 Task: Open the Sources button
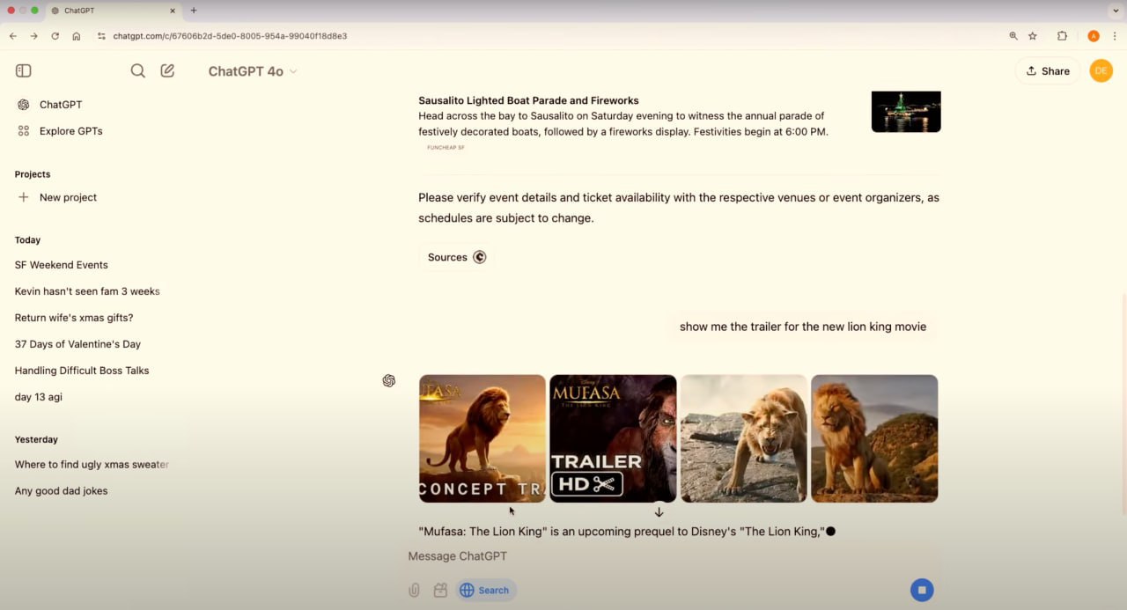point(455,257)
